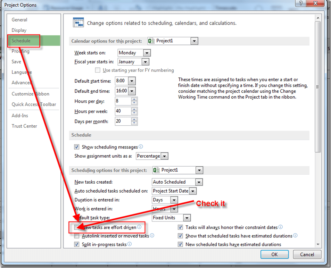Click info icon beside Show scheduling messages
This screenshot has height=268, width=331.
tap(141, 147)
